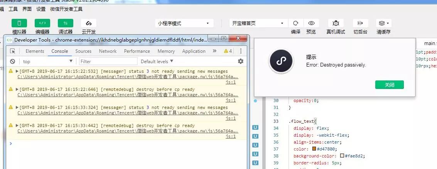The height and width of the screenshot is (169, 437).
Task: Open source link of 16:15:33:442 warning
Action: 128,131
